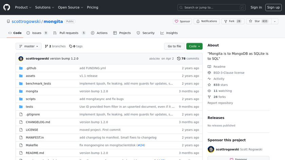Expand the master branch dropdown
This screenshot has height=160, width=285.
tap(28, 46)
